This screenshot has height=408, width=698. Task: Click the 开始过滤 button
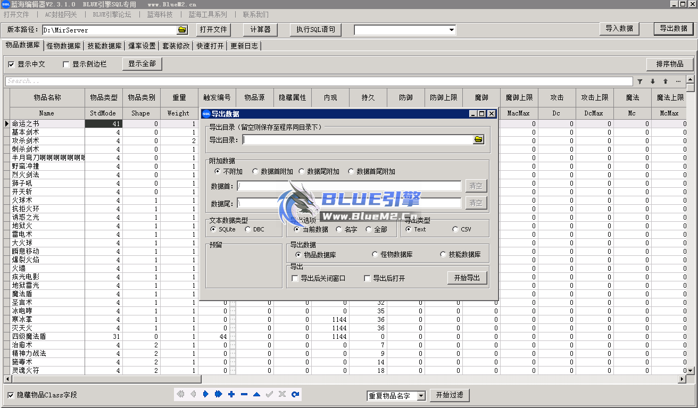point(450,395)
